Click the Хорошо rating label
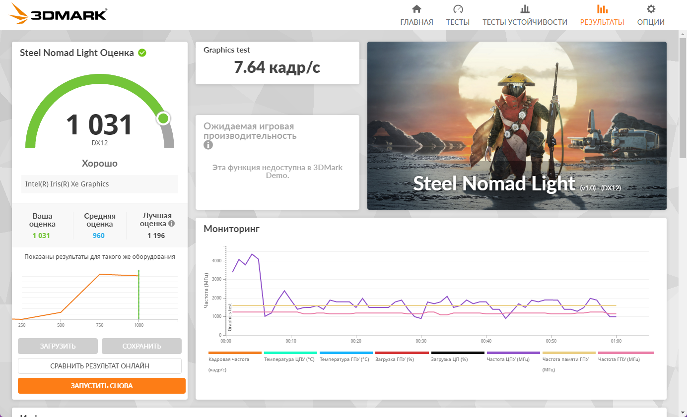Screen dimensions: 687x417 point(100,163)
